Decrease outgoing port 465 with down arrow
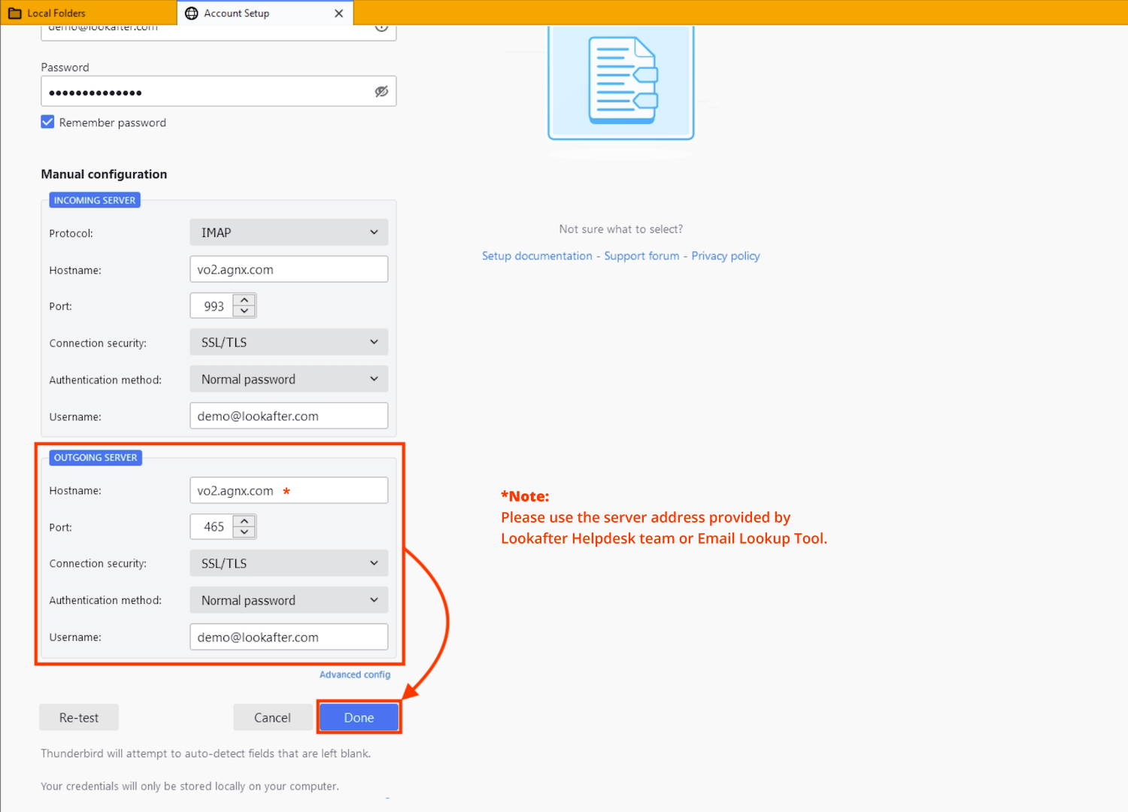This screenshot has height=812, width=1128. pyautogui.click(x=244, y=532)
